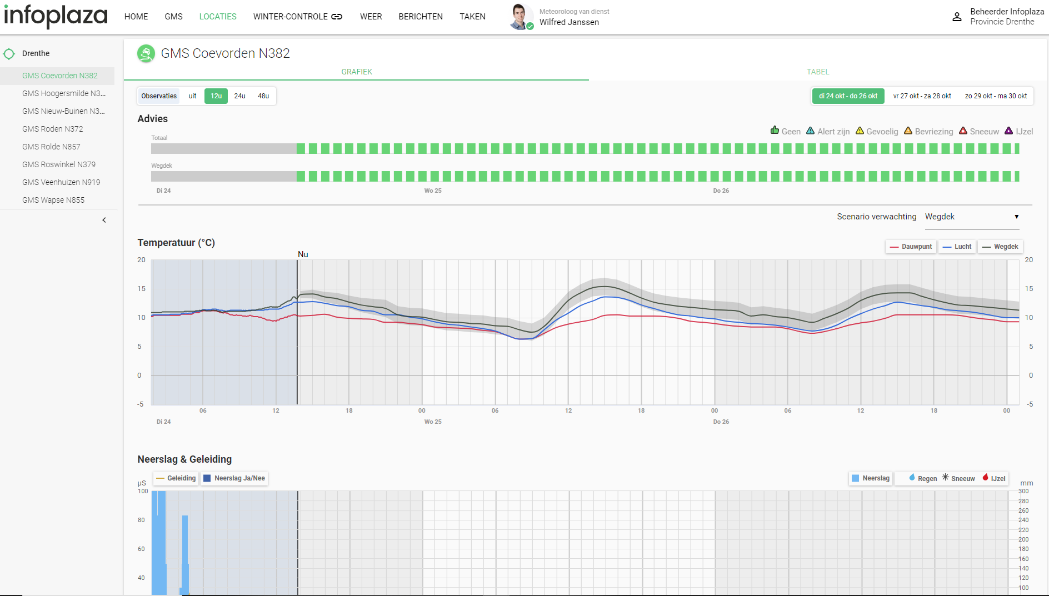
Task: Select GMS Roswinkel N379 location
Action: (x=57, y=164)
